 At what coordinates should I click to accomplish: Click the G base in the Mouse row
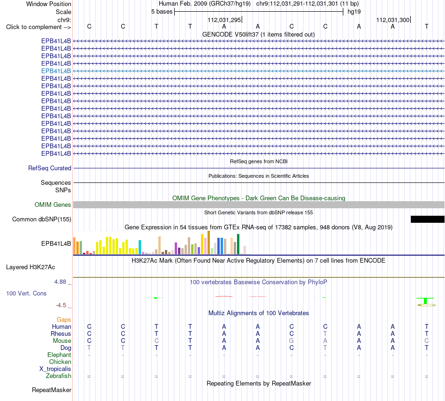point(291,341)
